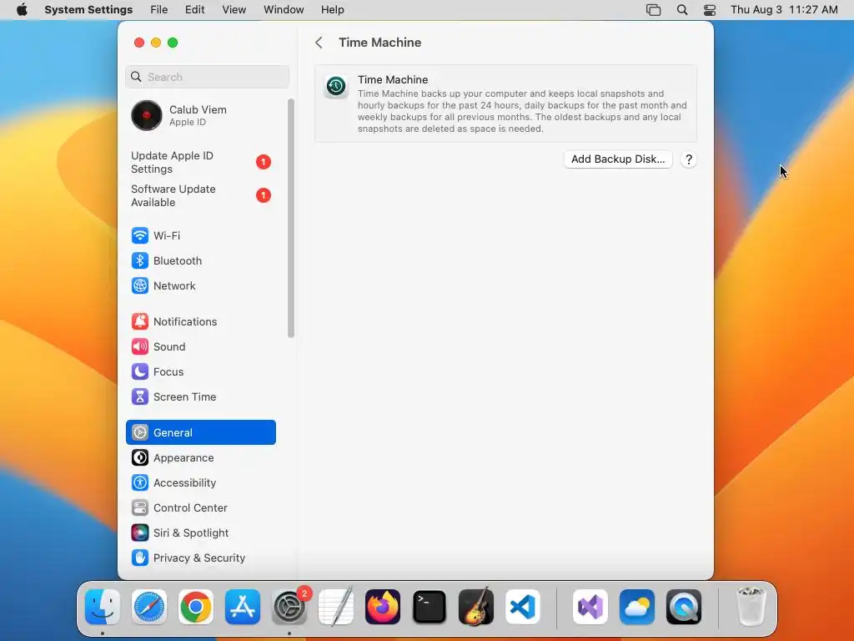Open Visual Studio (purple) from Dock

(590, 607)
